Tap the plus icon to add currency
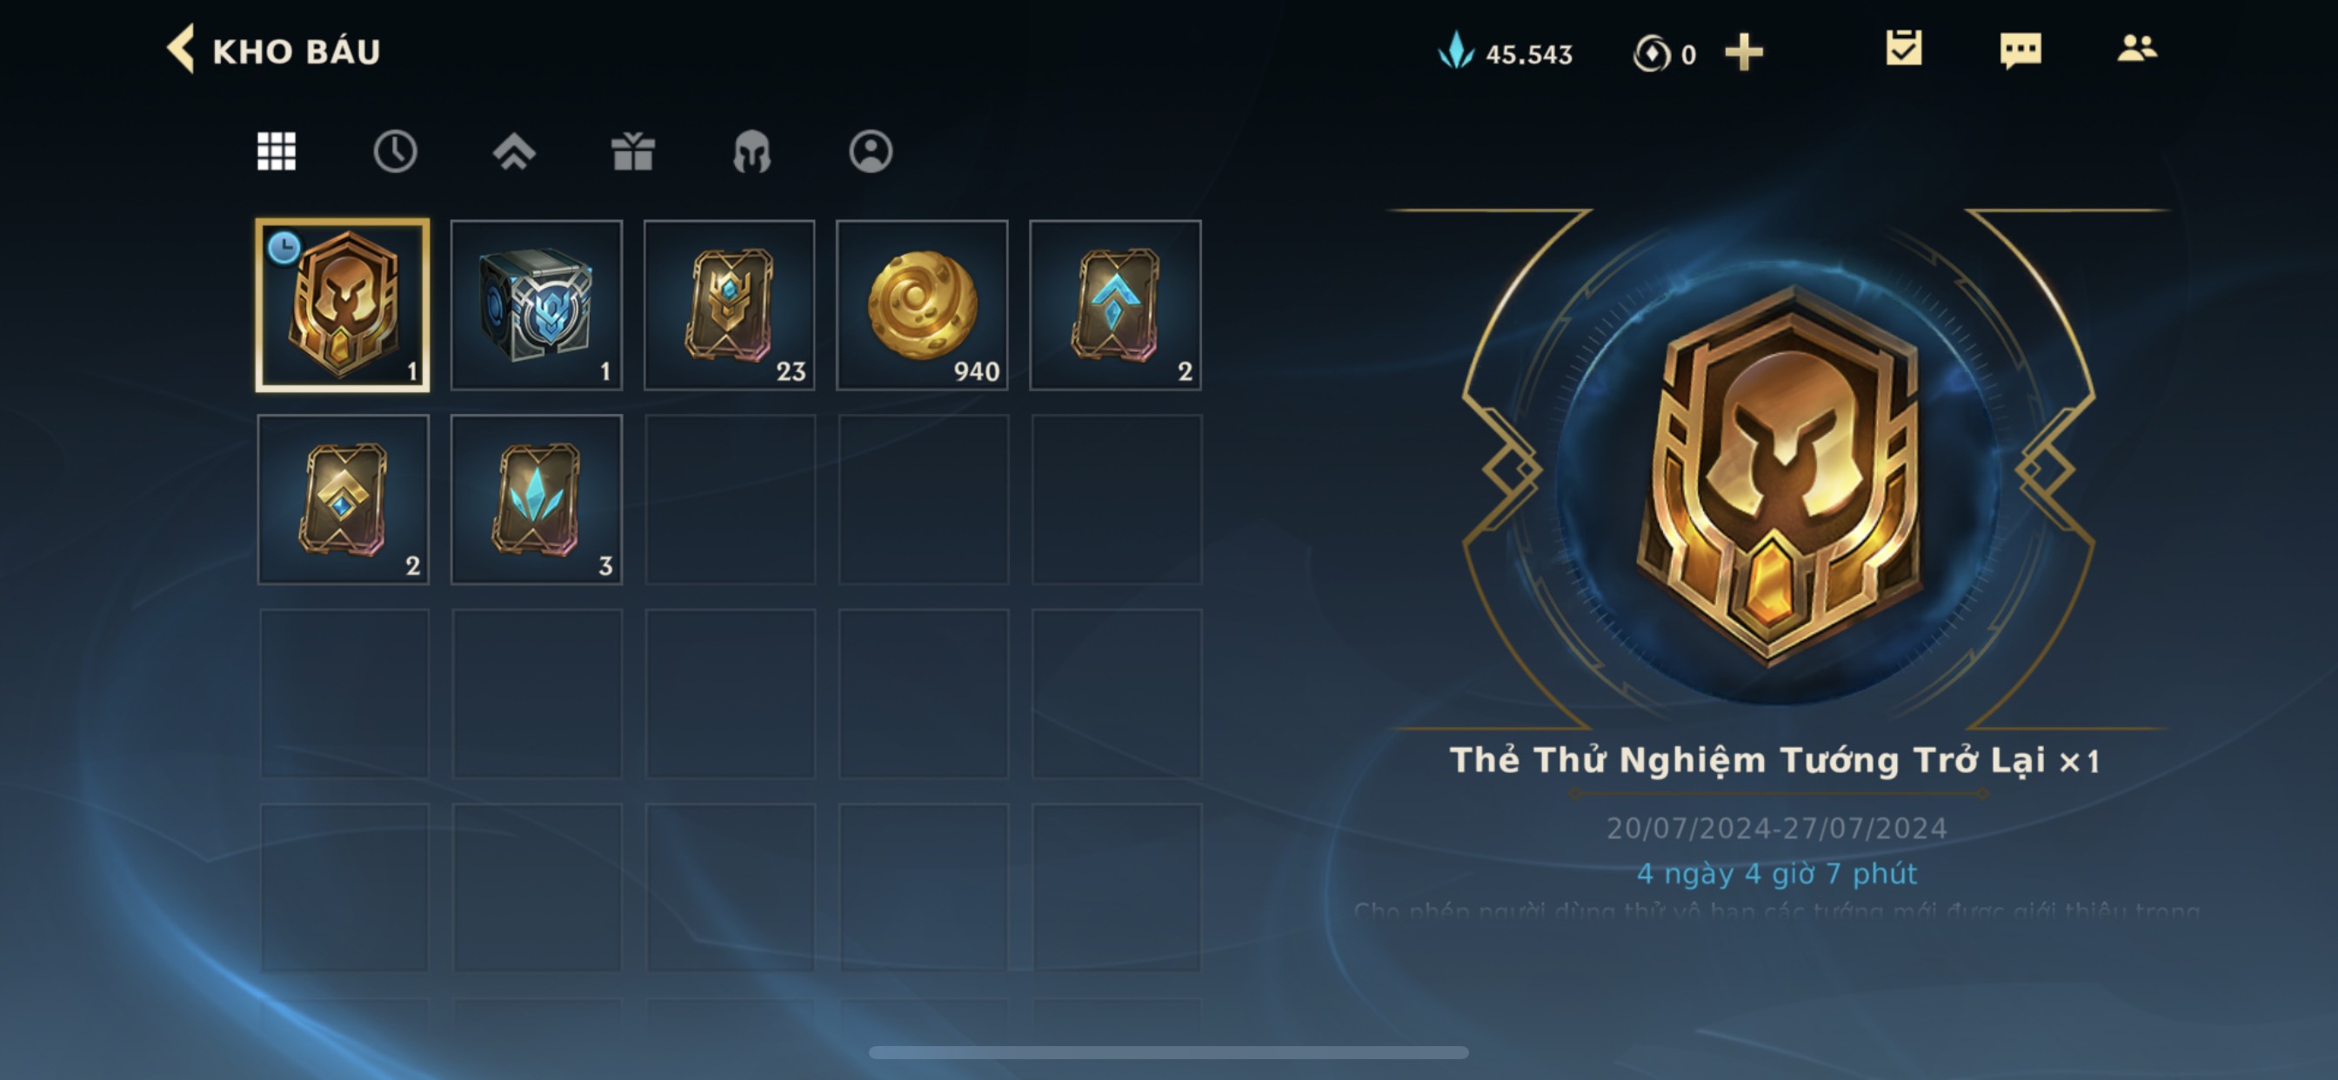Image resolution: width=2338 pixels, height=1080 pixels. click(x=1744, y=51)
